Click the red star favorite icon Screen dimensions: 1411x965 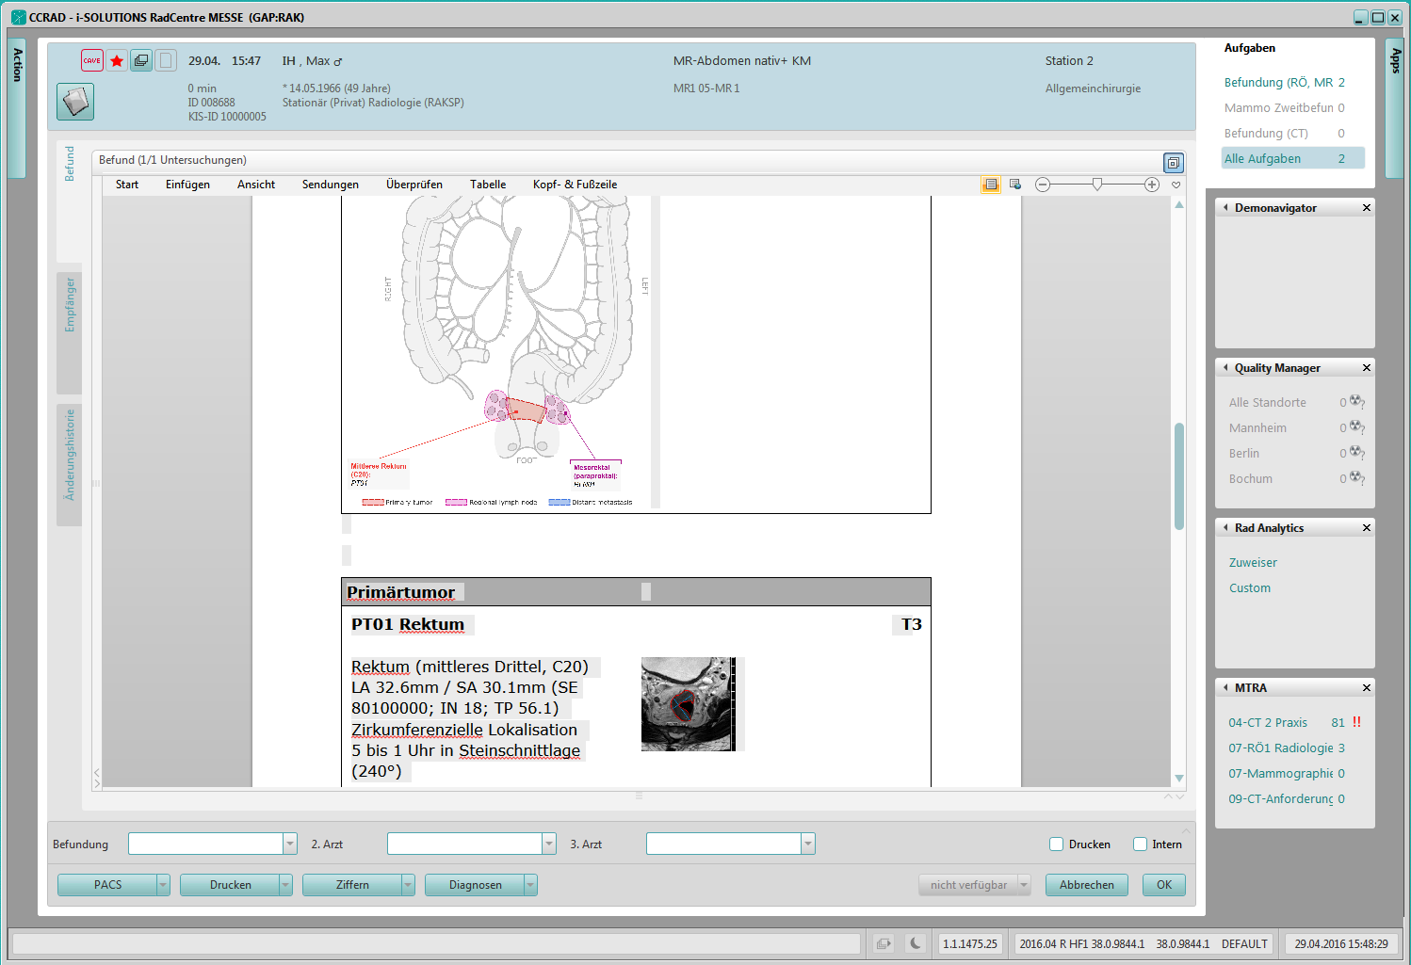117,61
